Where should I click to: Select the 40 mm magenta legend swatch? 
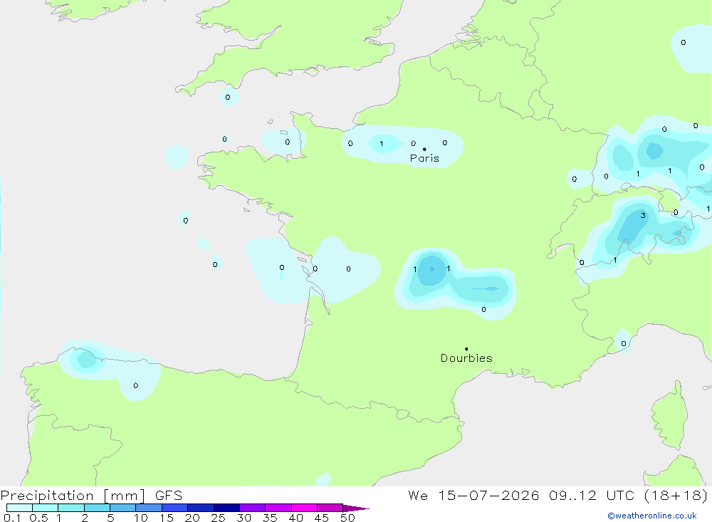coord(304,508)
